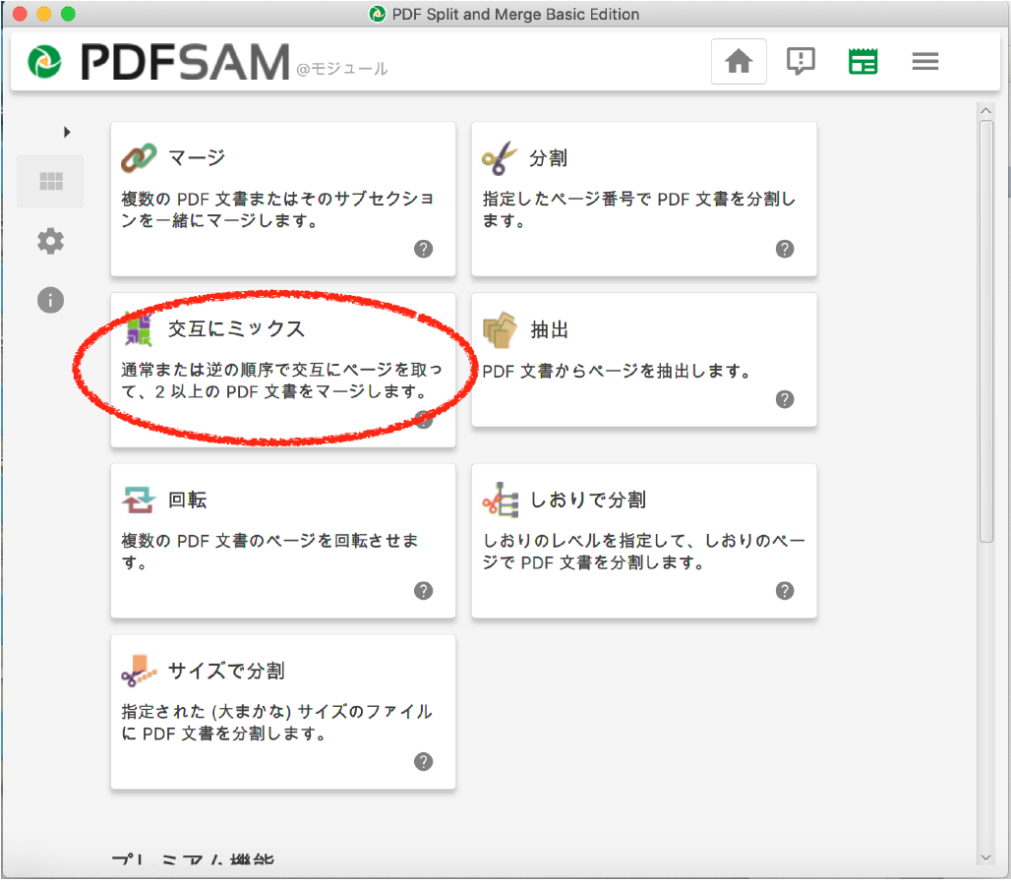Click the Home icon in header

point(739,61)
